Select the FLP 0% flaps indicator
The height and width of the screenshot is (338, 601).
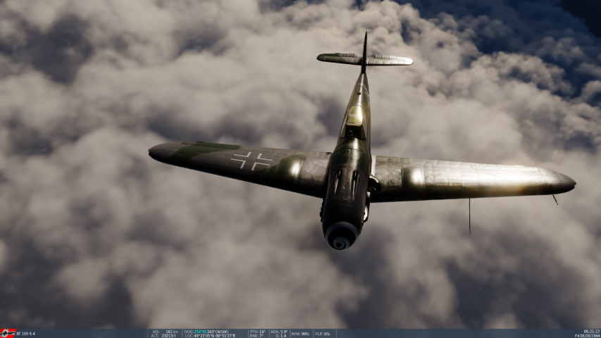(322, 334)
